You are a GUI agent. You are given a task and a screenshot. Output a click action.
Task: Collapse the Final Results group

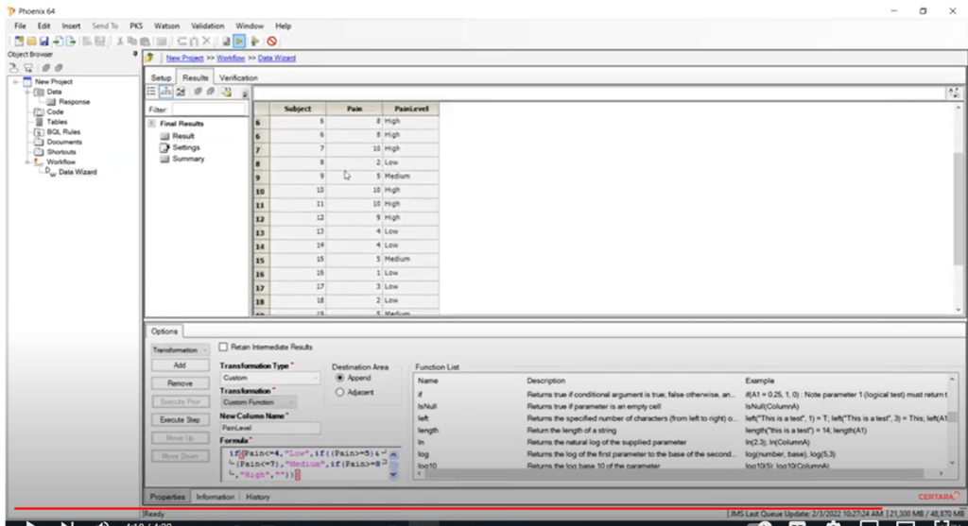(x=152, y=124)
